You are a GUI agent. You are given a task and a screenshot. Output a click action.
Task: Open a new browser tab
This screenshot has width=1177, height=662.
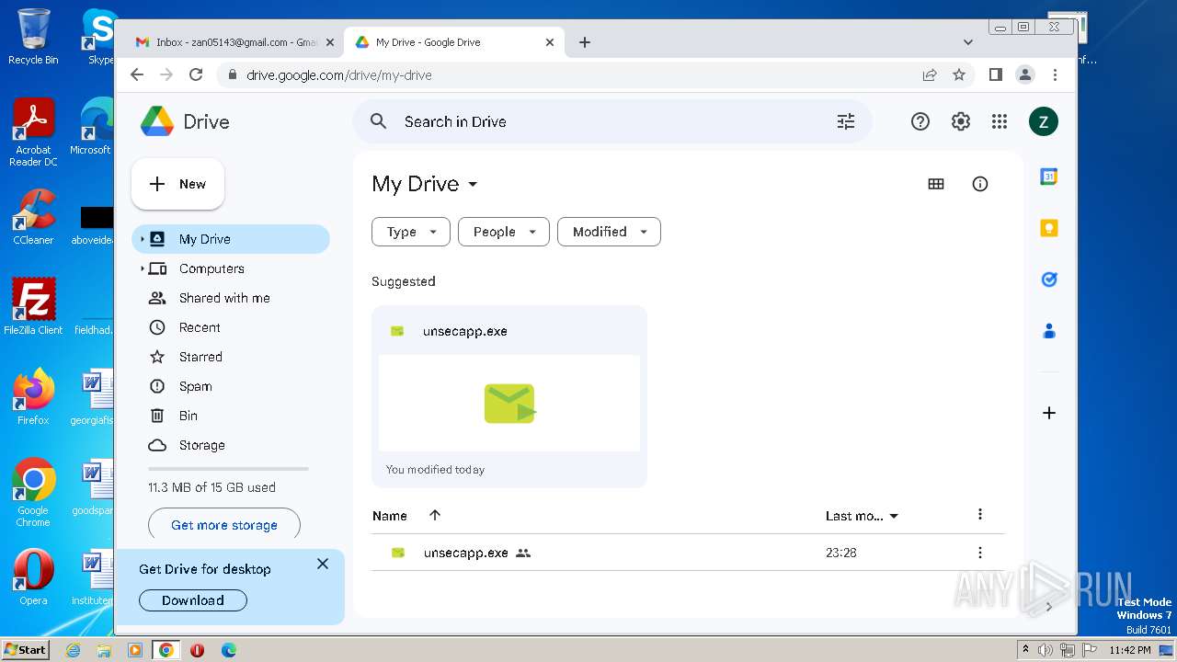click(585, 42)
